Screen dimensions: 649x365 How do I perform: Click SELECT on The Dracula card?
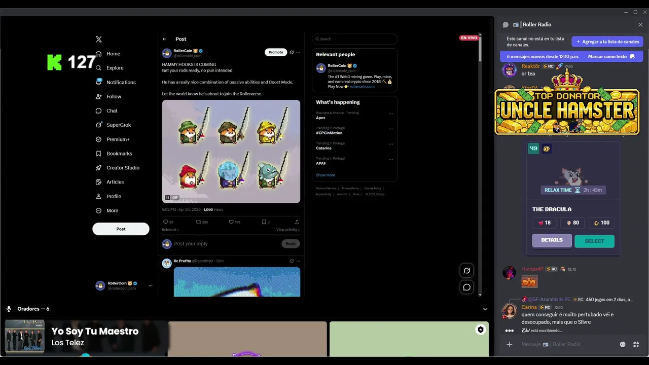tap(594, 241)
